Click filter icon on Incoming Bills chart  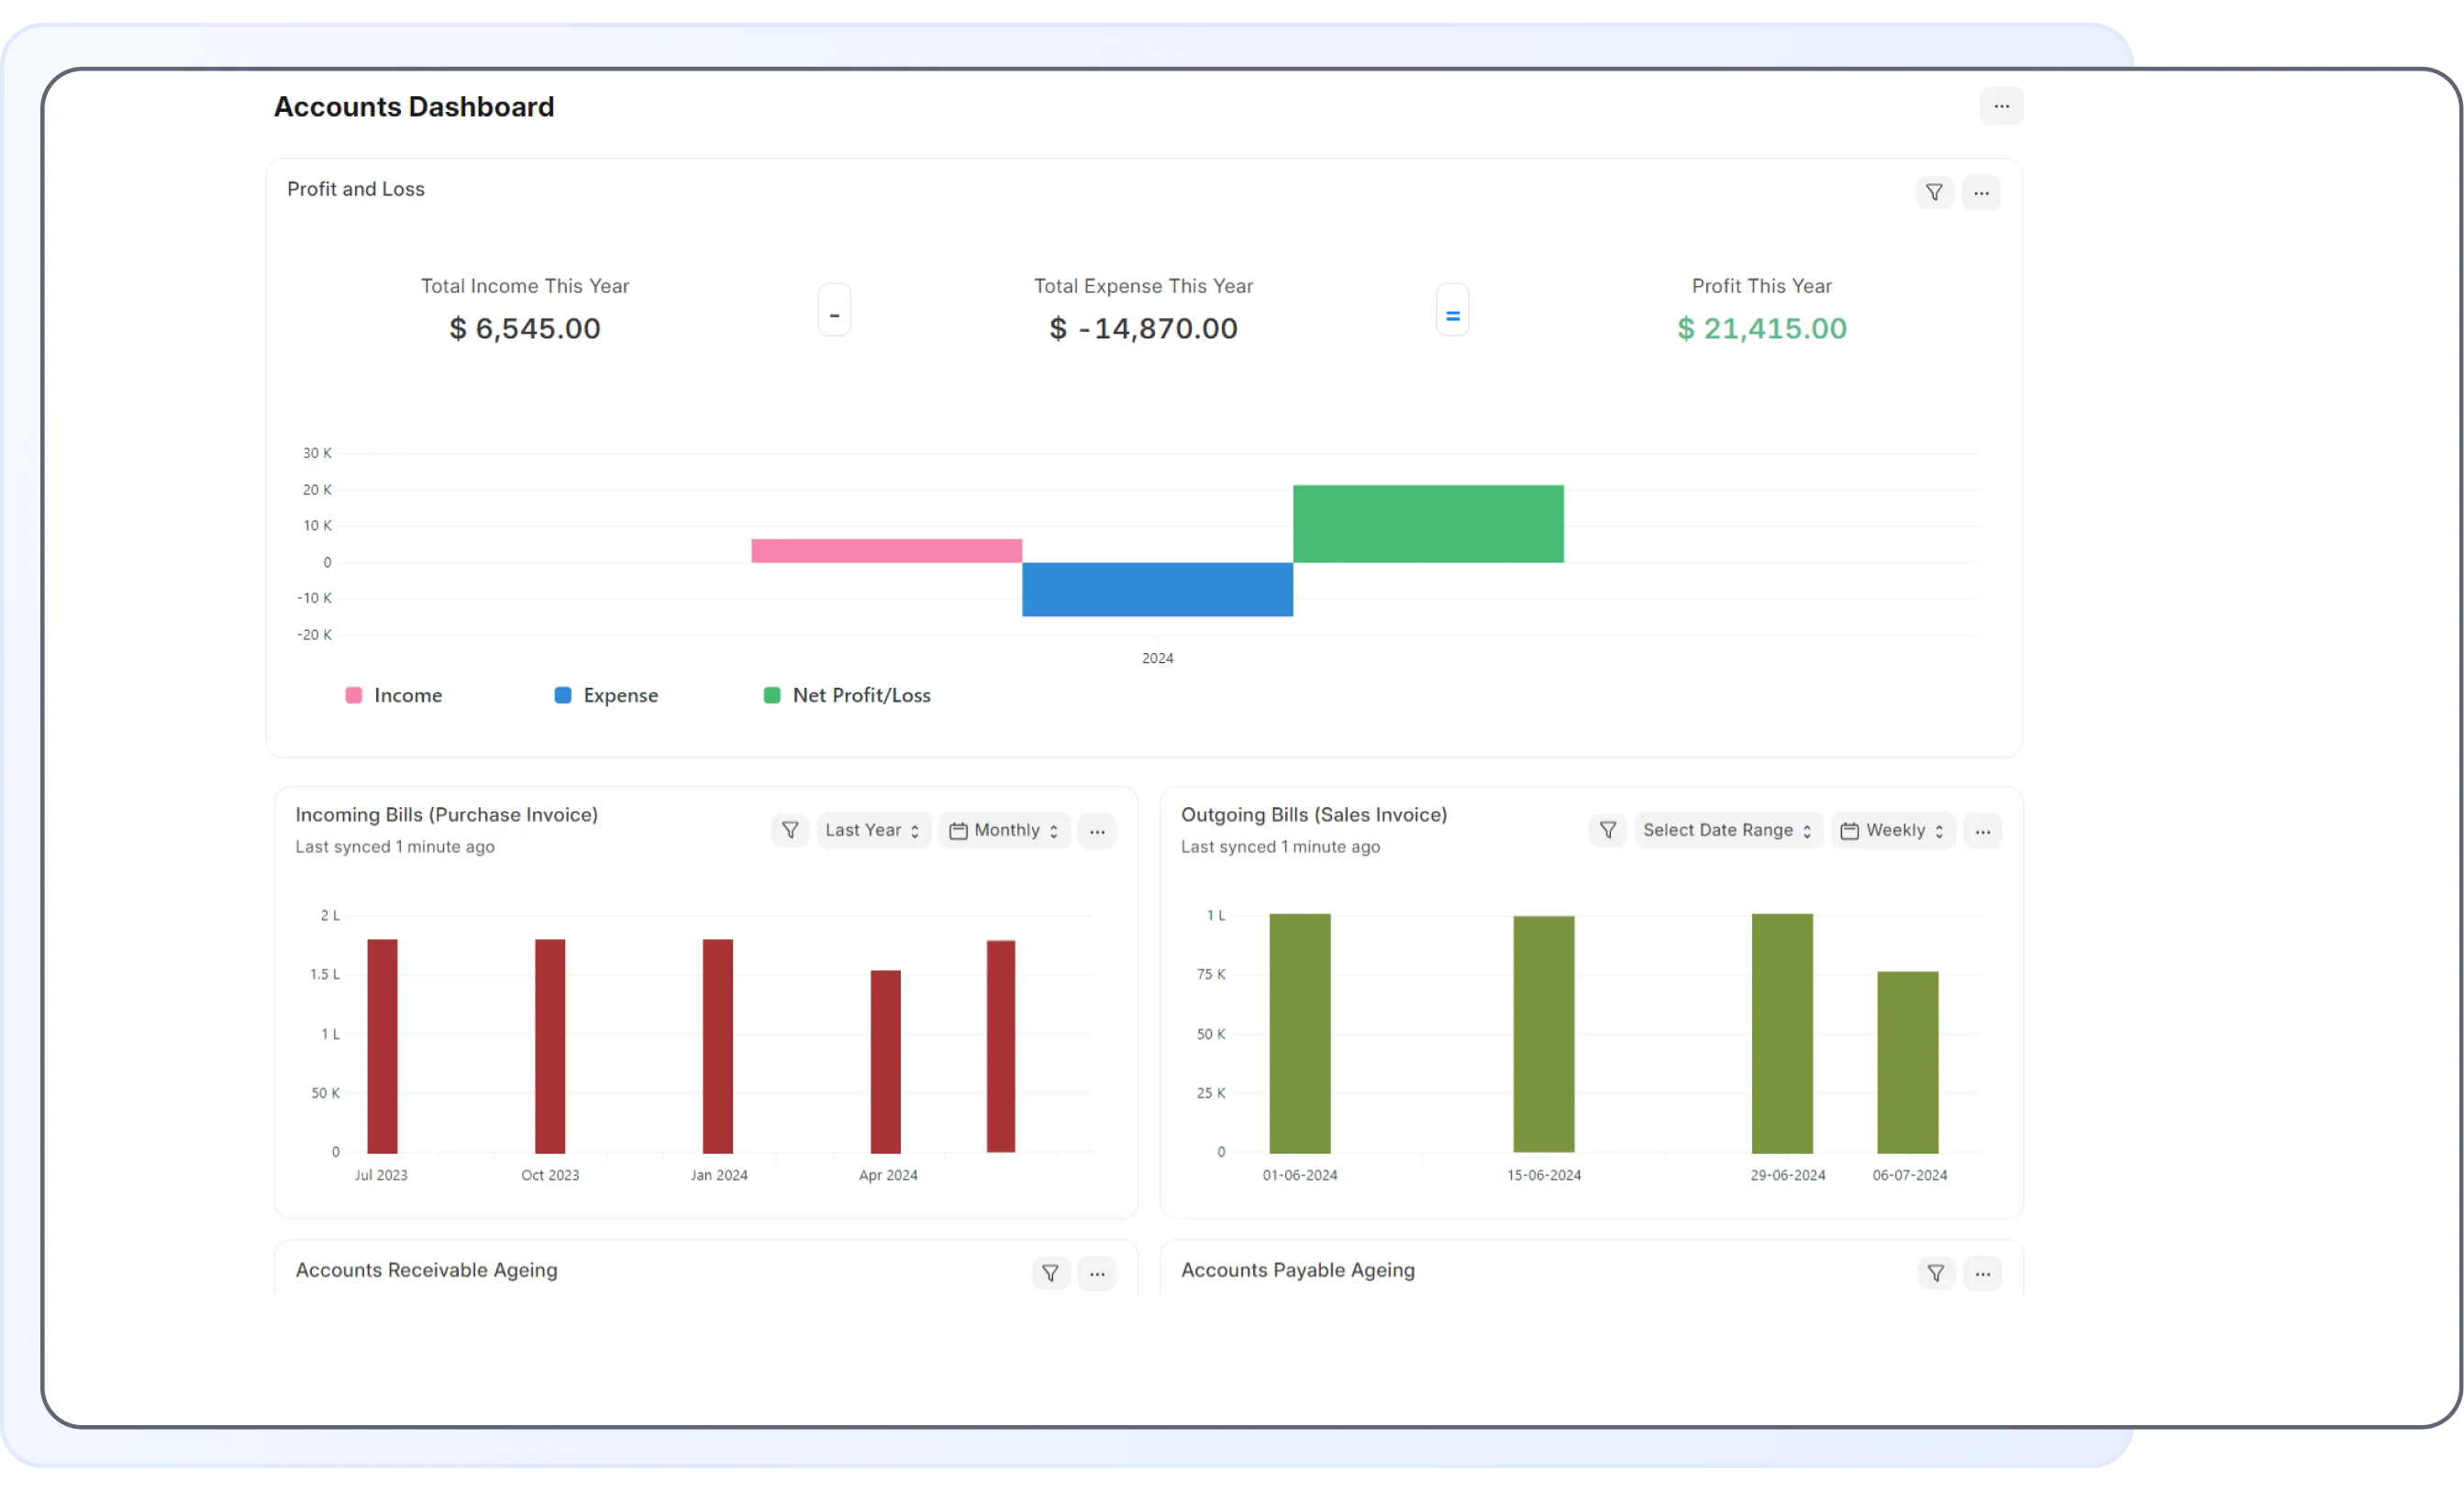pyautogui.click(x=789, y=830)
